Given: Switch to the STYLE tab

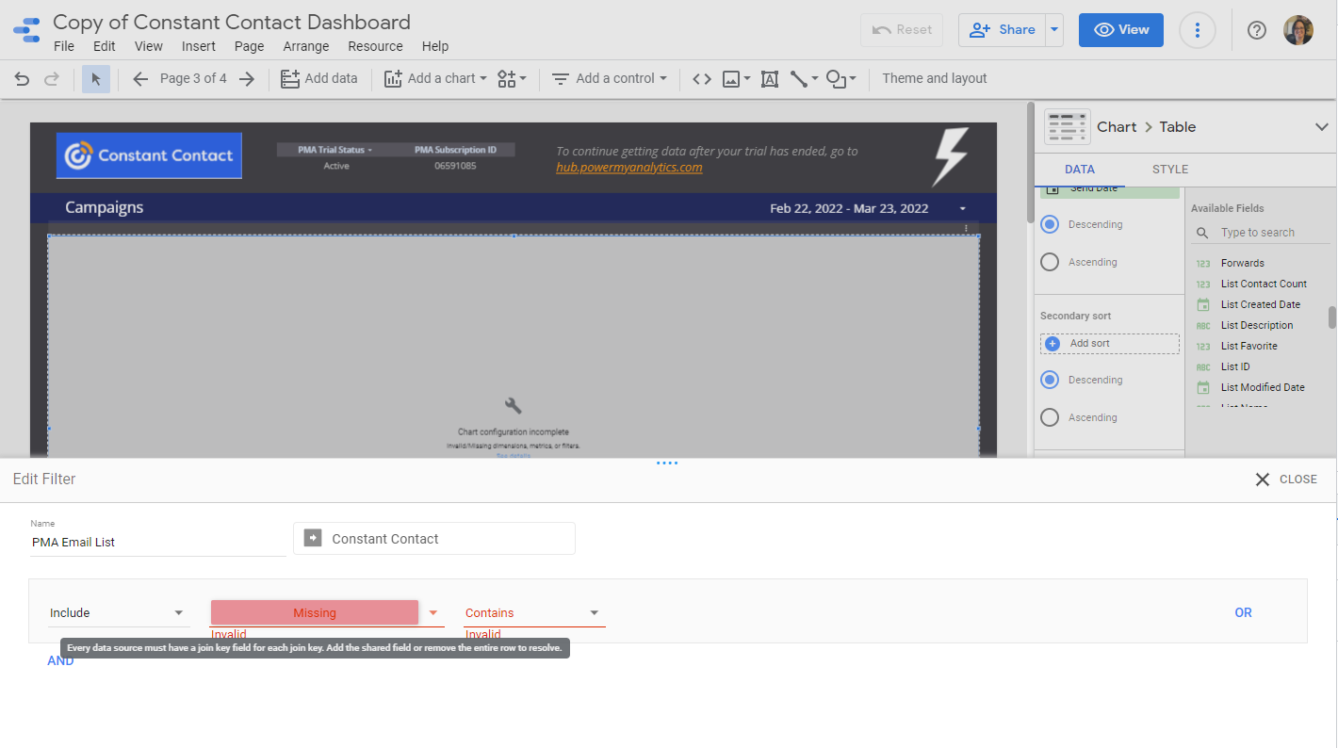Looking at the screenshot, I should point(1169,170).
